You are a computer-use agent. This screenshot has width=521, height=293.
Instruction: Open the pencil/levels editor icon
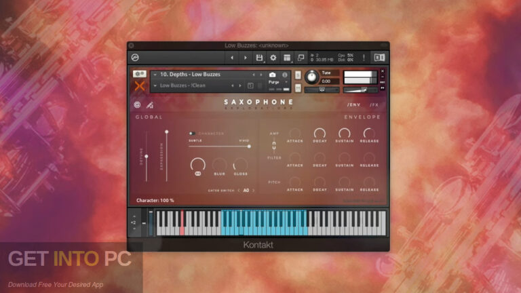click(x=150, y=105)
